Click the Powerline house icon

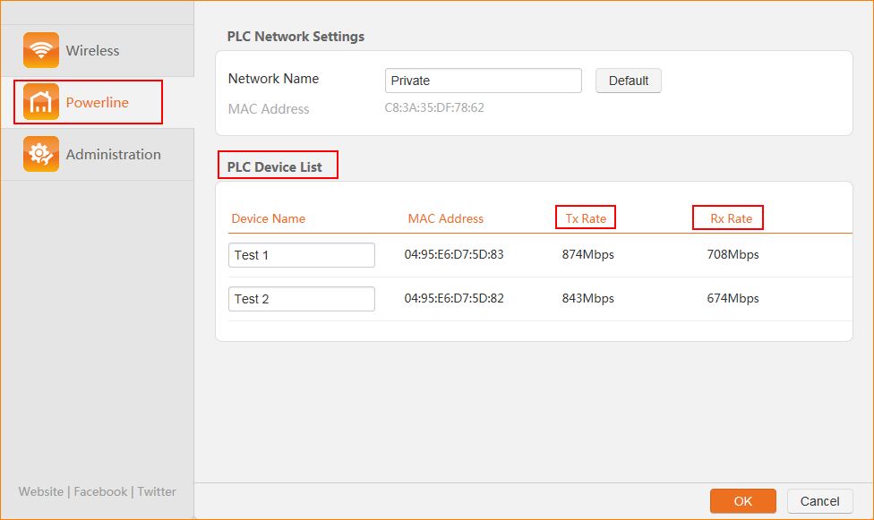click(41, 102)
